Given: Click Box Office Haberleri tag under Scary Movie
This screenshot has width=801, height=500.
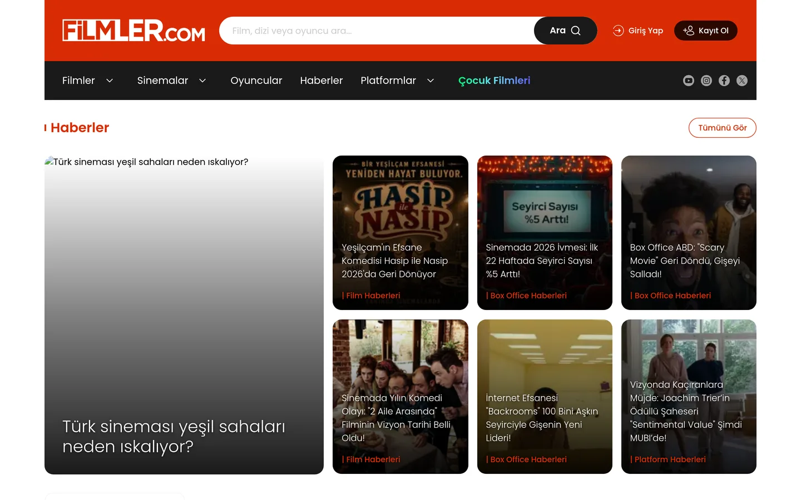Looking at the screenshot, I should click(670, 296).
